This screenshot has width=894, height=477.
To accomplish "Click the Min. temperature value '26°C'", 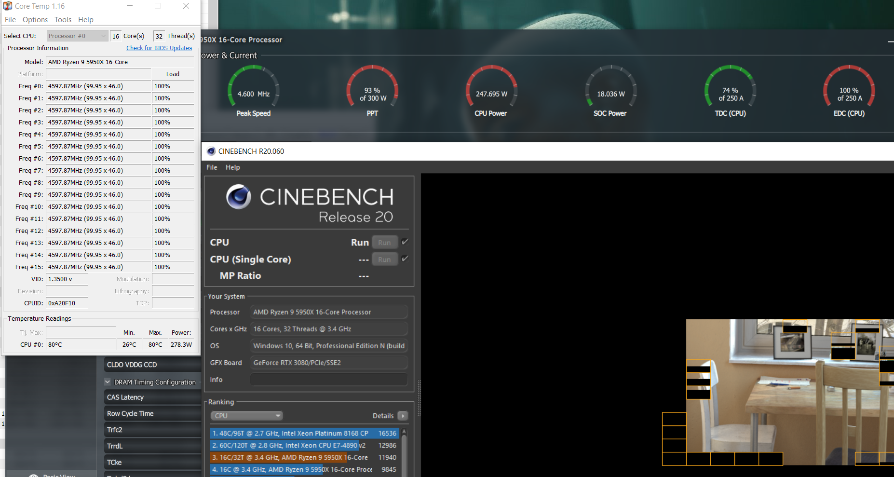I will [x=129, y=345].
